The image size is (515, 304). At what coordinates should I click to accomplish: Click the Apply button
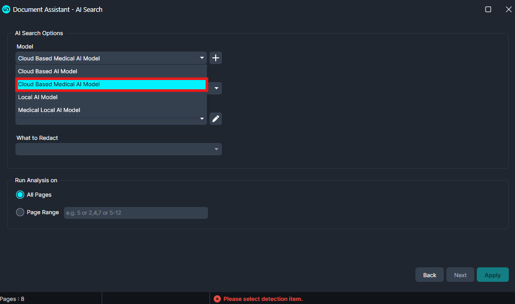[492, 275]
